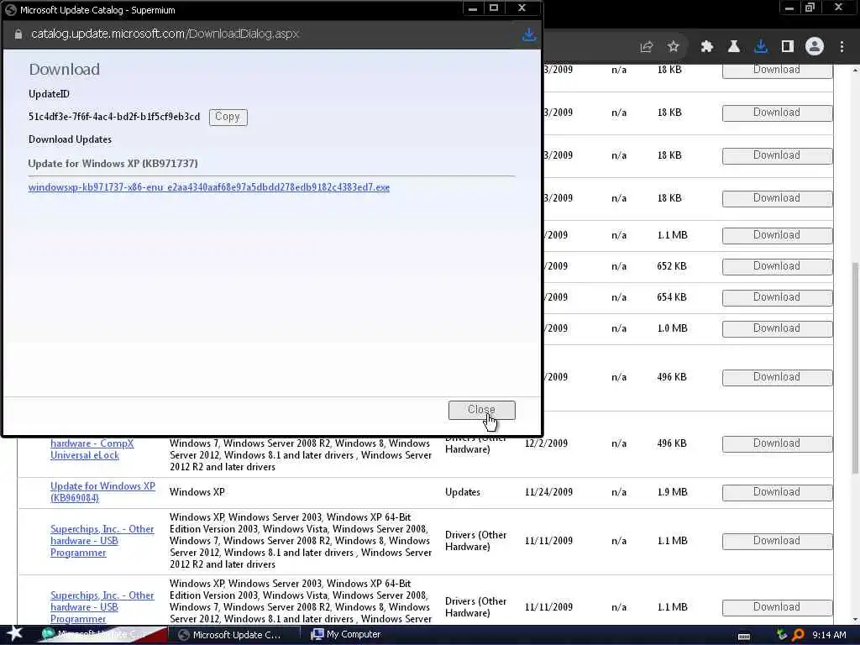
Task: Click the share icon in the main browser toolbar
Action: (x=646, y=47)
